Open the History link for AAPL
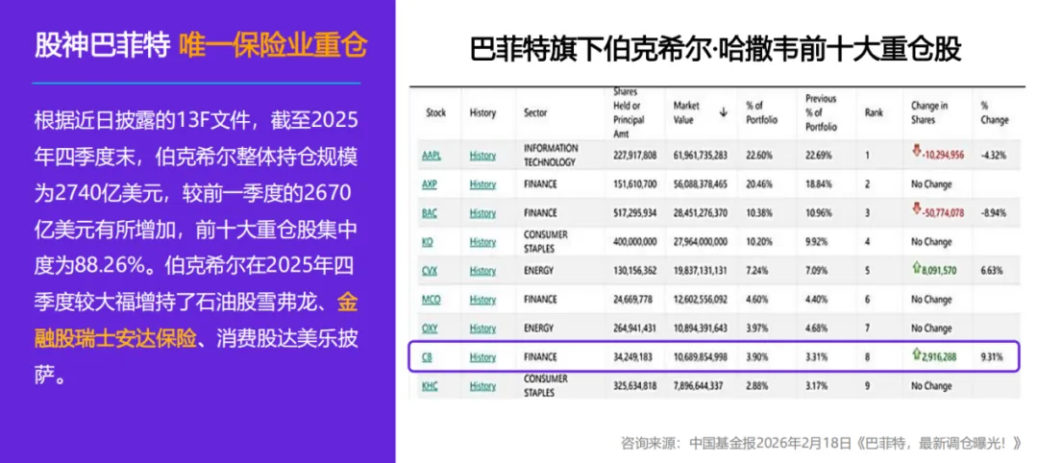This screenshot has width=1038, height=463. (482, 157)
